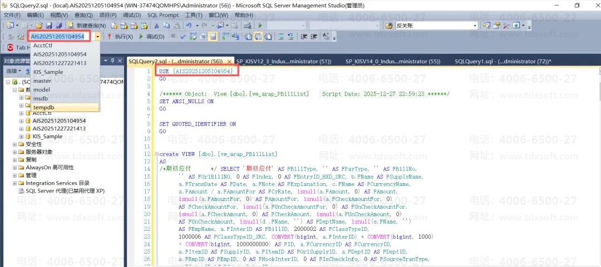The image size is (601, 267).
Task: Click the Query Options icon
Action: (x=203, y=36)
